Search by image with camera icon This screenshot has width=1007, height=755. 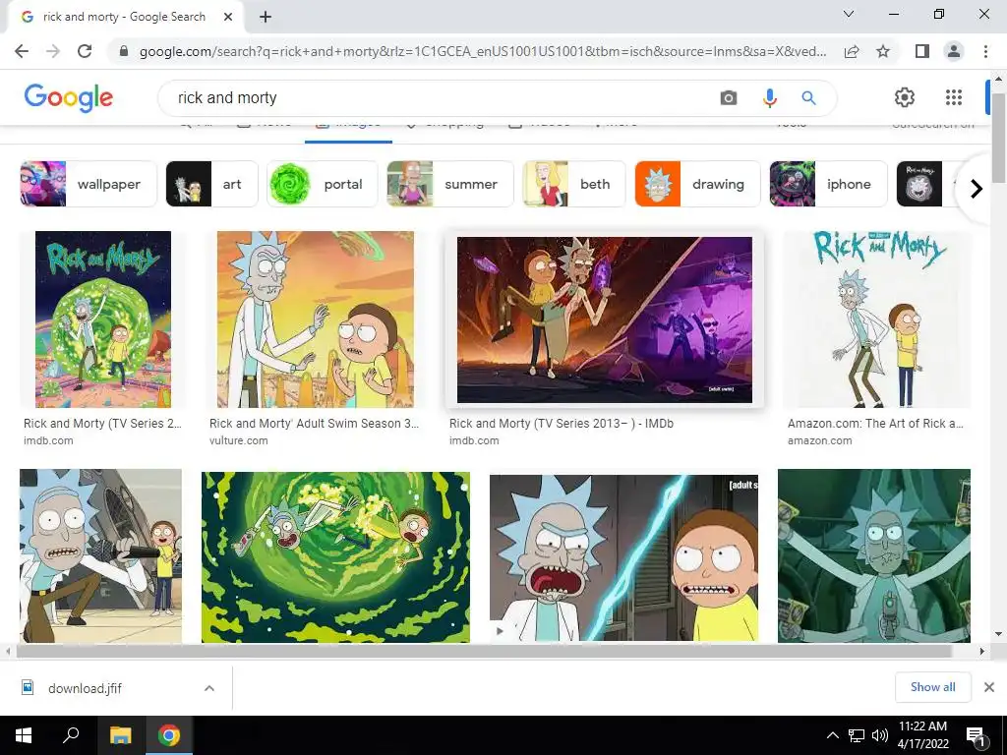point(729,97)
